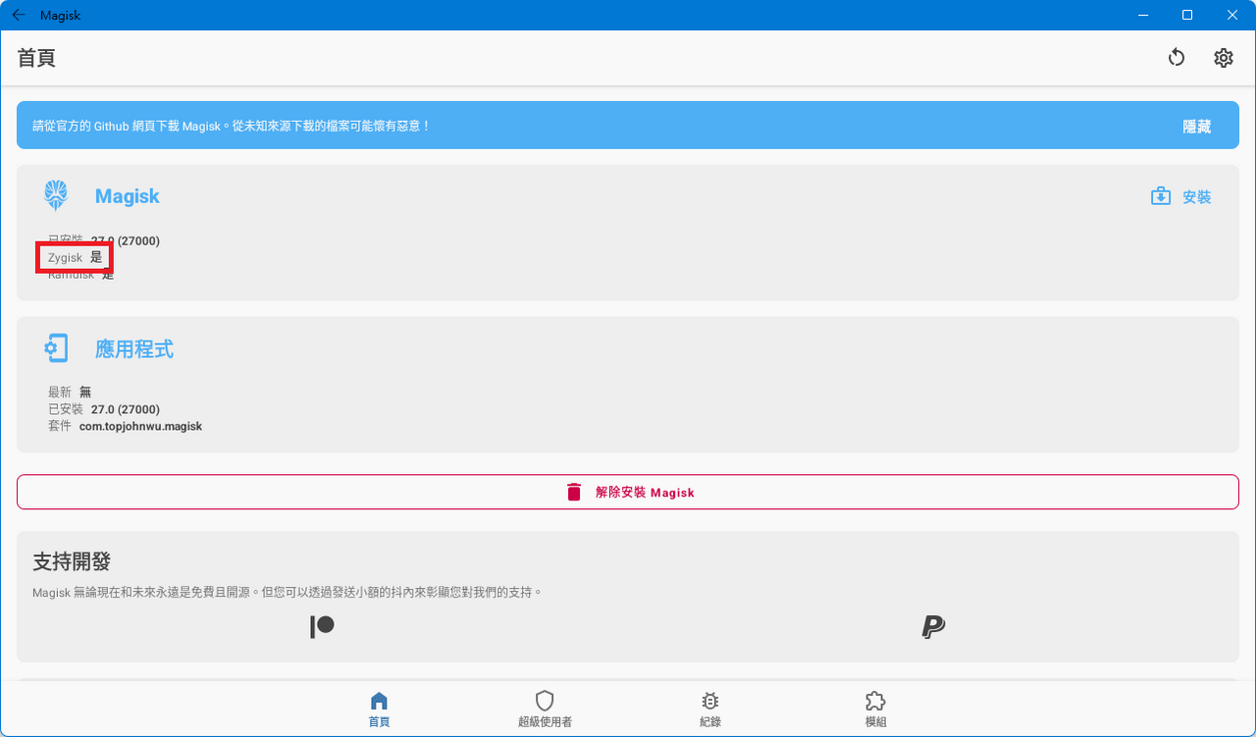This screenshot has height=737, width=1256.
Task: Click the free and open-source donation description
Action: click(x=288, y=593)
